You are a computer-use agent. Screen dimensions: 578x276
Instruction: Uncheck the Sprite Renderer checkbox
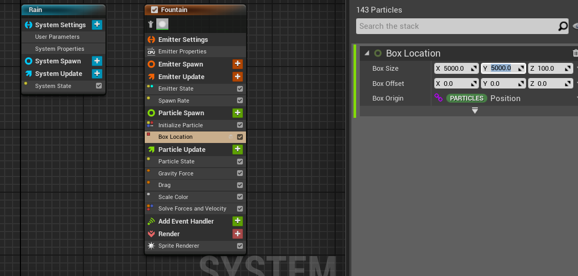click(x=240, y=246)
